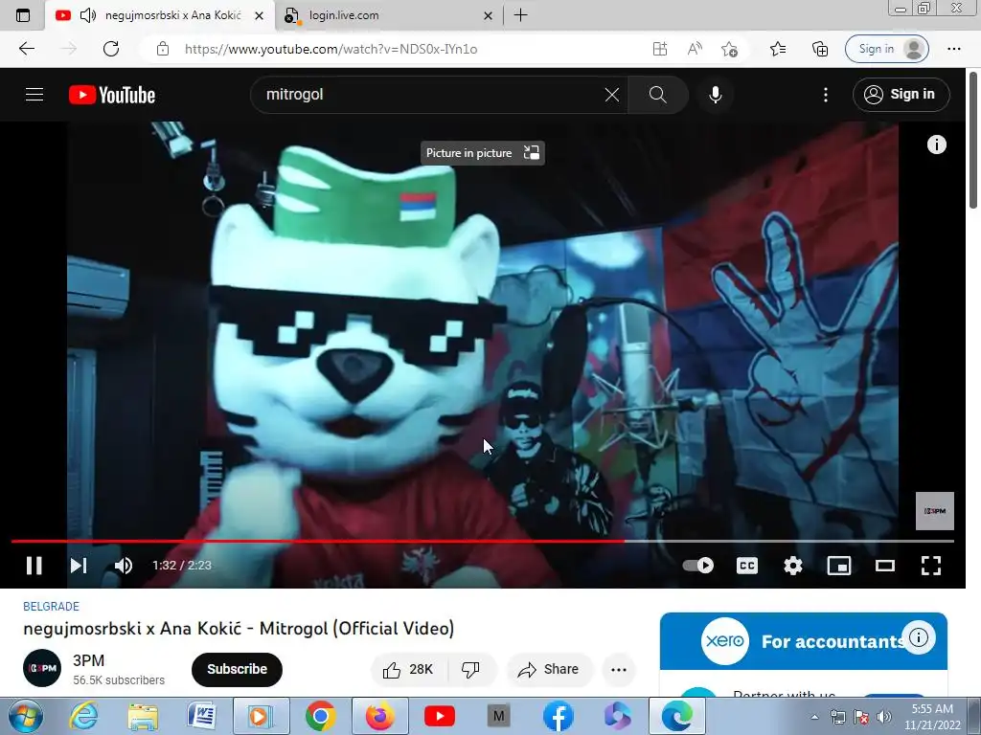
Task: Like the video with 28K likes
Action: (x=408, y=669)
